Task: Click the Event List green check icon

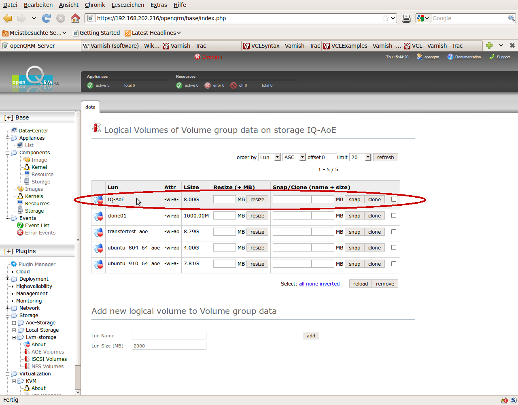Action: 20,226
